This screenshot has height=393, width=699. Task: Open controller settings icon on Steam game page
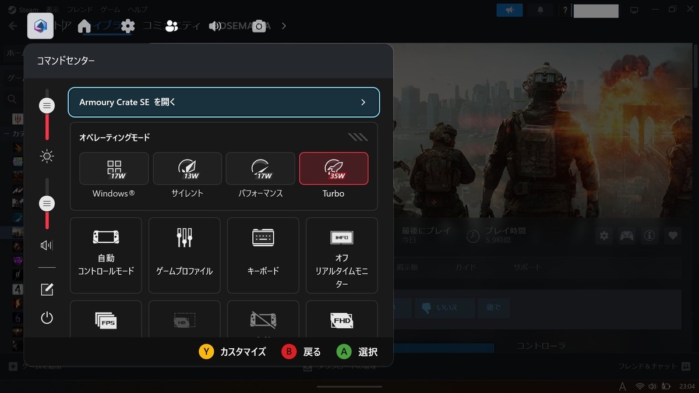[627, 236]
